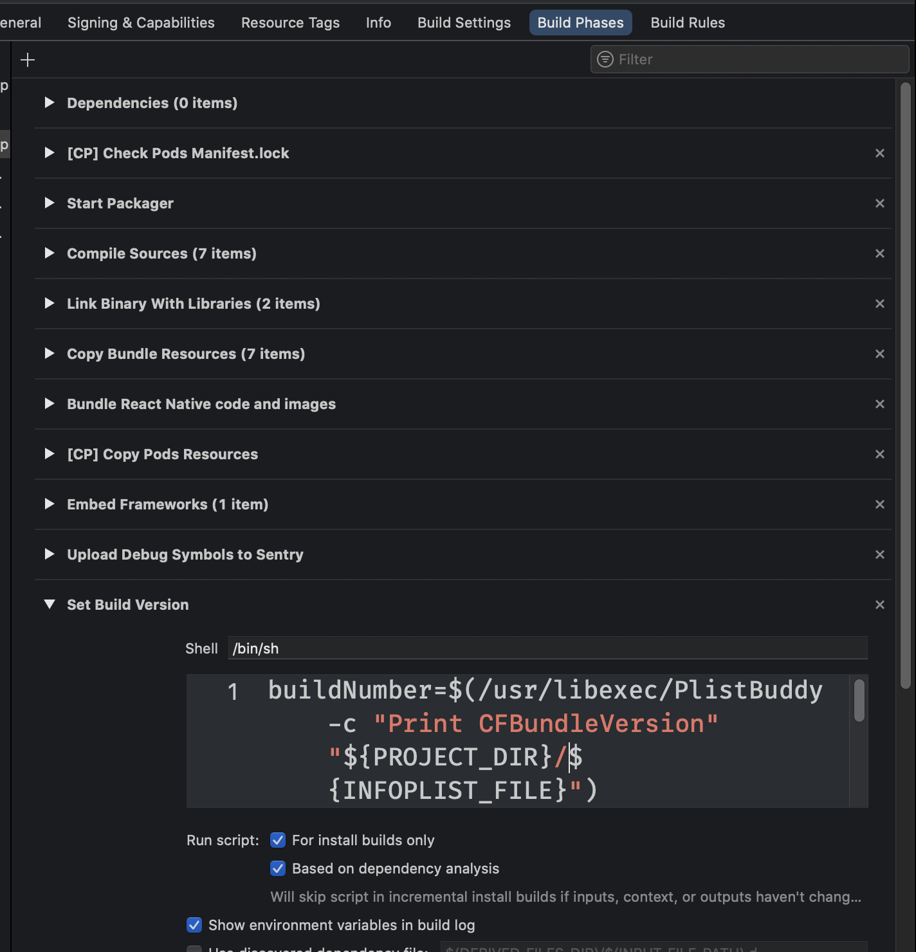This screenshot has height=952, width=916.
Task: Select the Start Packager phase title
Action: (120, 203)
